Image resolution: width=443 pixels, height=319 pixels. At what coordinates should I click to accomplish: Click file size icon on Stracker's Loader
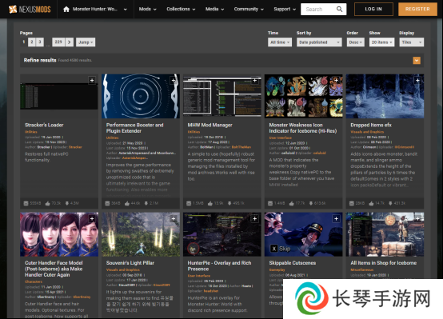tap(26, 203)
